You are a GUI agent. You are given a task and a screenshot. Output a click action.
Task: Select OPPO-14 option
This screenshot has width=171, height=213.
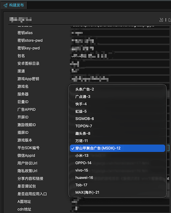point(117,163)
